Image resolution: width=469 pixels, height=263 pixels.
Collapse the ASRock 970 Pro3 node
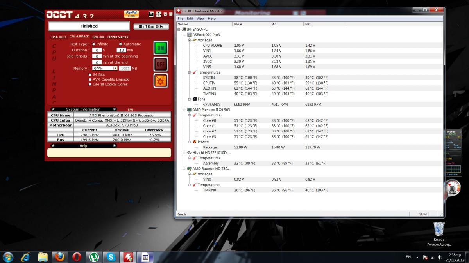pos(184,35)
